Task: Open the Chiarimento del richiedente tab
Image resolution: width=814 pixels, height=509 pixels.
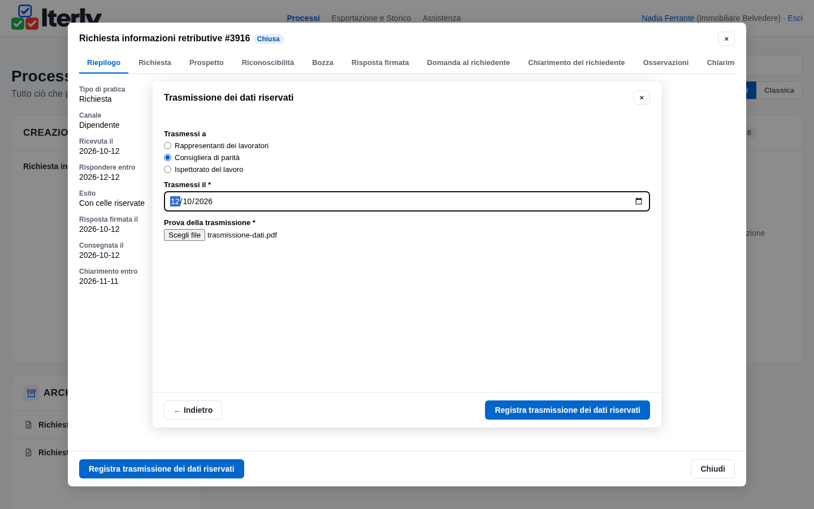Action: (x=577, y=63)
